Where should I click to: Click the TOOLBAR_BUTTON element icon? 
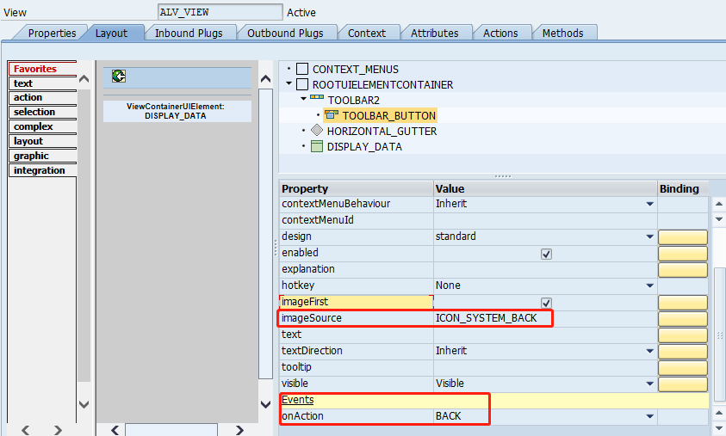[x=331, y=114]
